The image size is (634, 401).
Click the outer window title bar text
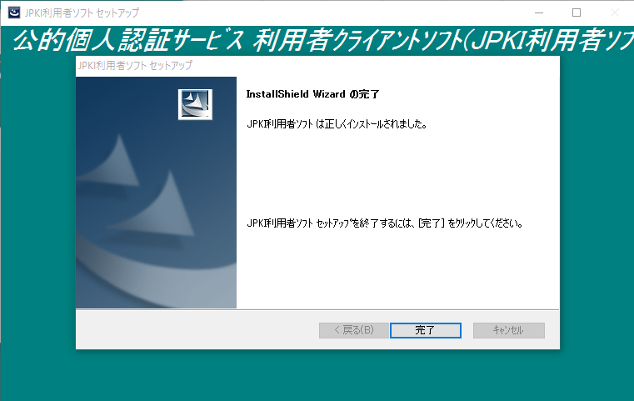82,13
